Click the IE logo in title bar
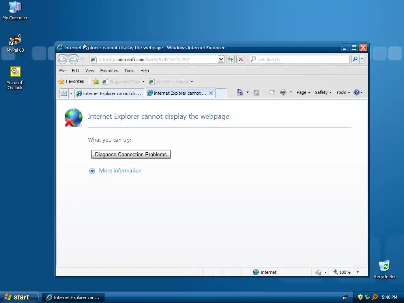Screen dimensions: 404x303 tap(60, 47)
